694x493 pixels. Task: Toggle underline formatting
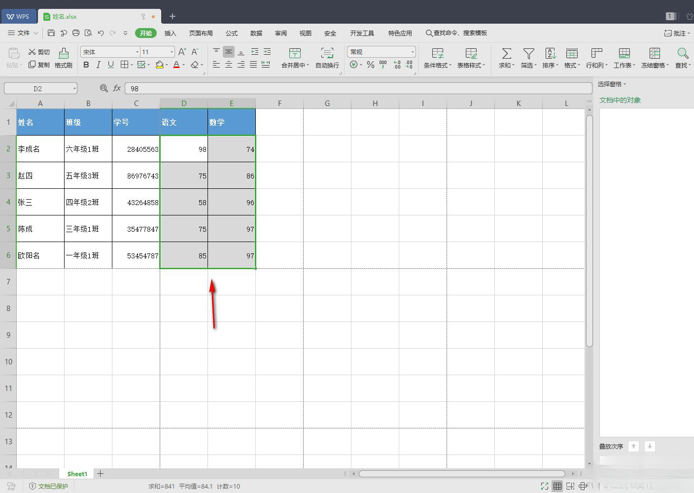click(111, 65)
